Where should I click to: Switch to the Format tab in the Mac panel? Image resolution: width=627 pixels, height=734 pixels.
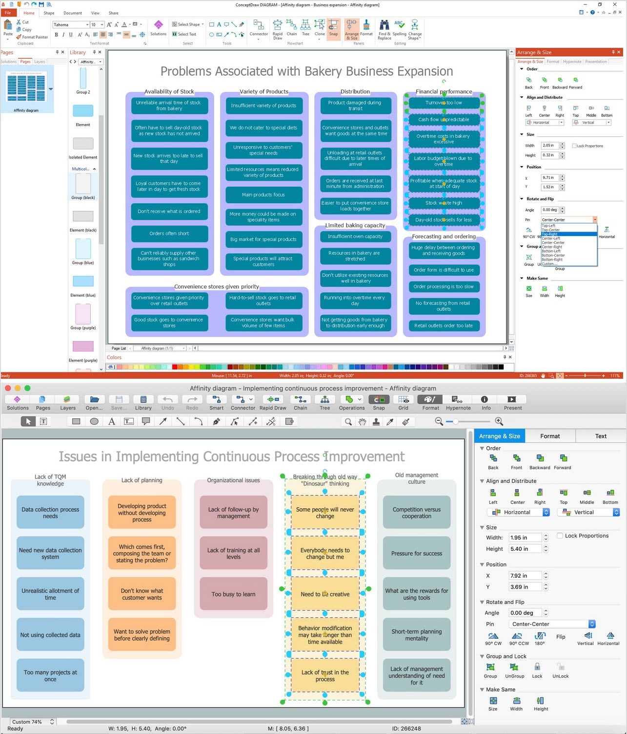(550, 436)
